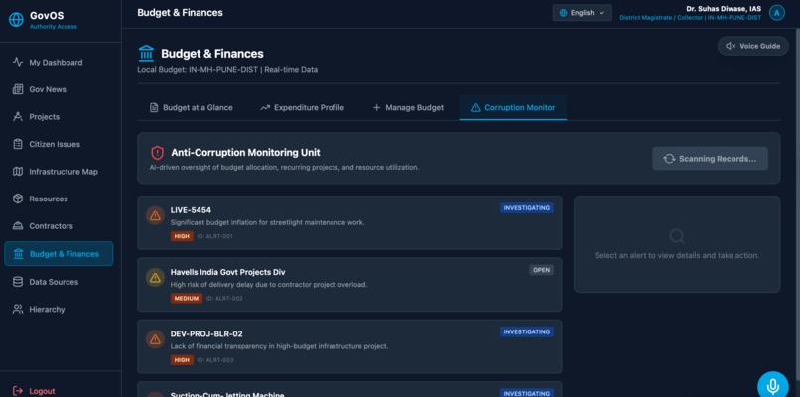The image size is (800, 397).
Task: Click the Logout arrow icon
Action: pos(18,391)
